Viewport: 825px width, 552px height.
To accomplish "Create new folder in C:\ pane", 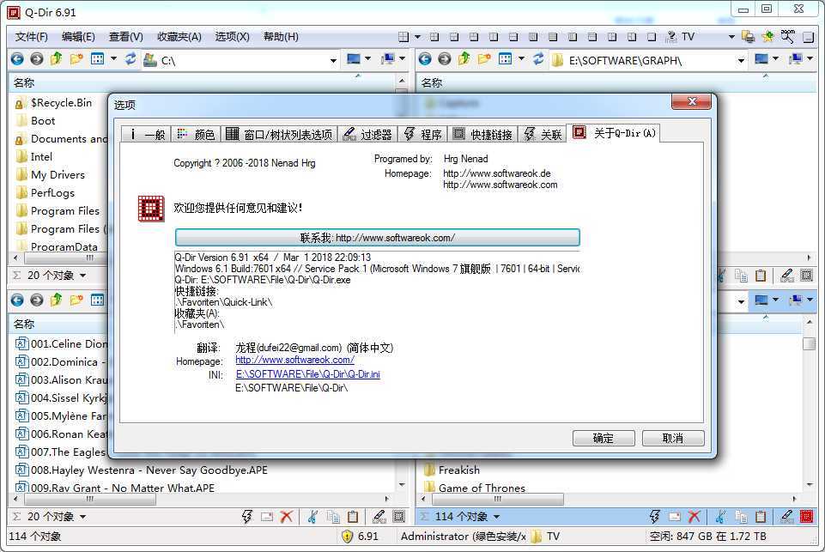I will coord(76,59).
